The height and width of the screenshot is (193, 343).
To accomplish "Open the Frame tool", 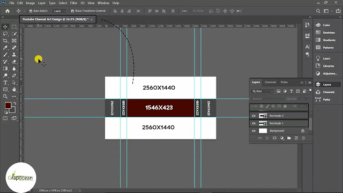I will pos(14,41).
